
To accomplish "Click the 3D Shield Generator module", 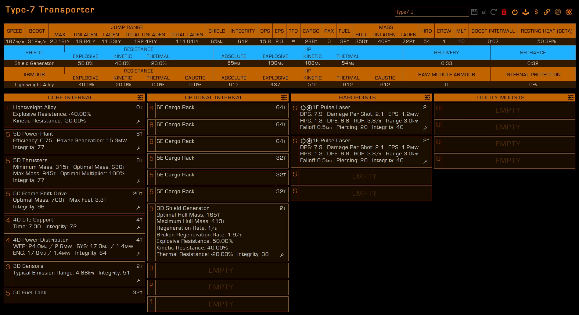I will 218,232.
